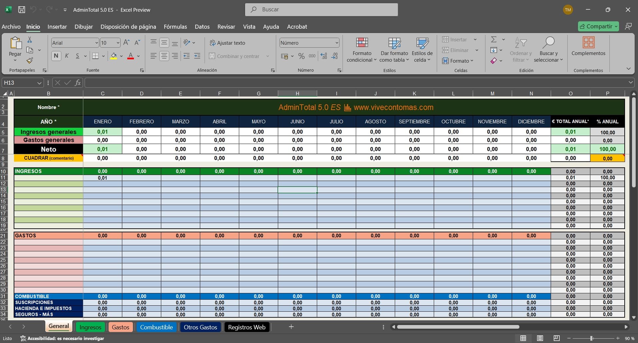638x343 pixels.
Task: Open Formato condicional dropdown
Action: click(361, 49)
